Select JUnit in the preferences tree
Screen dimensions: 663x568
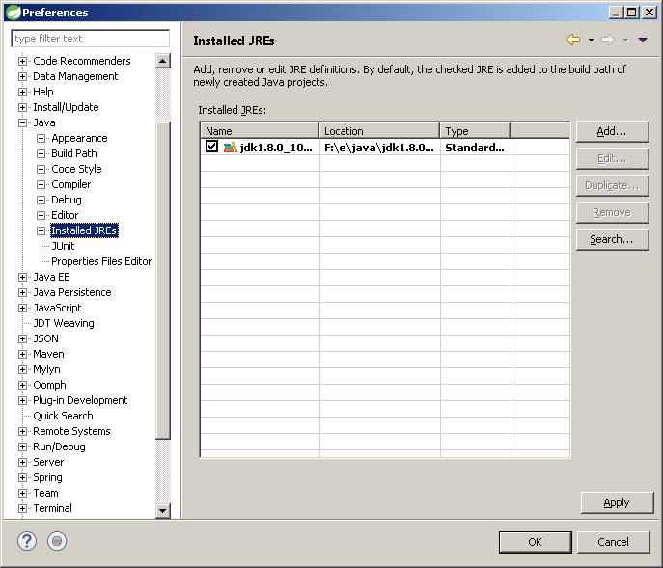pyautogui.click(x=63, y=246)
